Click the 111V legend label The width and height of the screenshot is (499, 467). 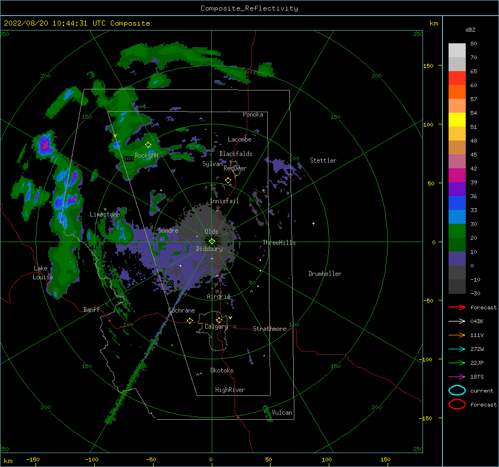point(477,335)
